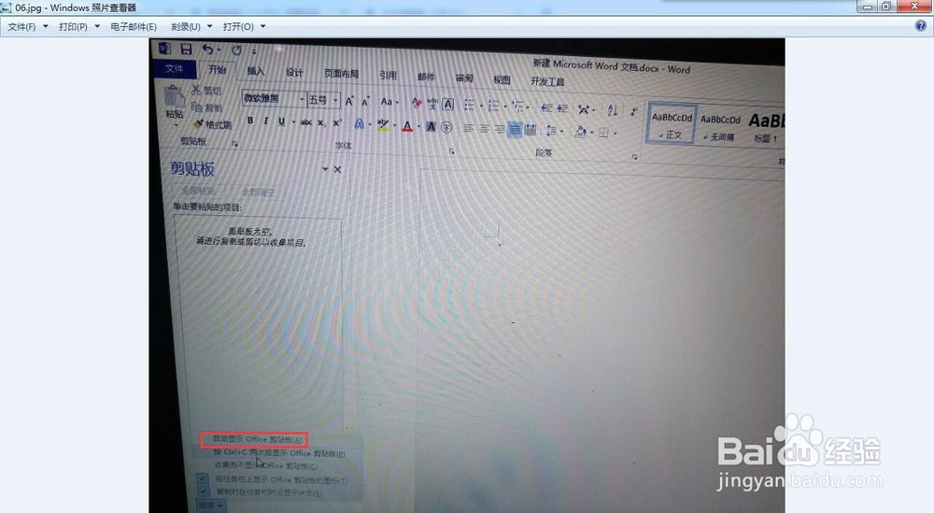Open the Options (选项) dropdown button
This screenshot has height=513, width=934.
pos(211,506)
